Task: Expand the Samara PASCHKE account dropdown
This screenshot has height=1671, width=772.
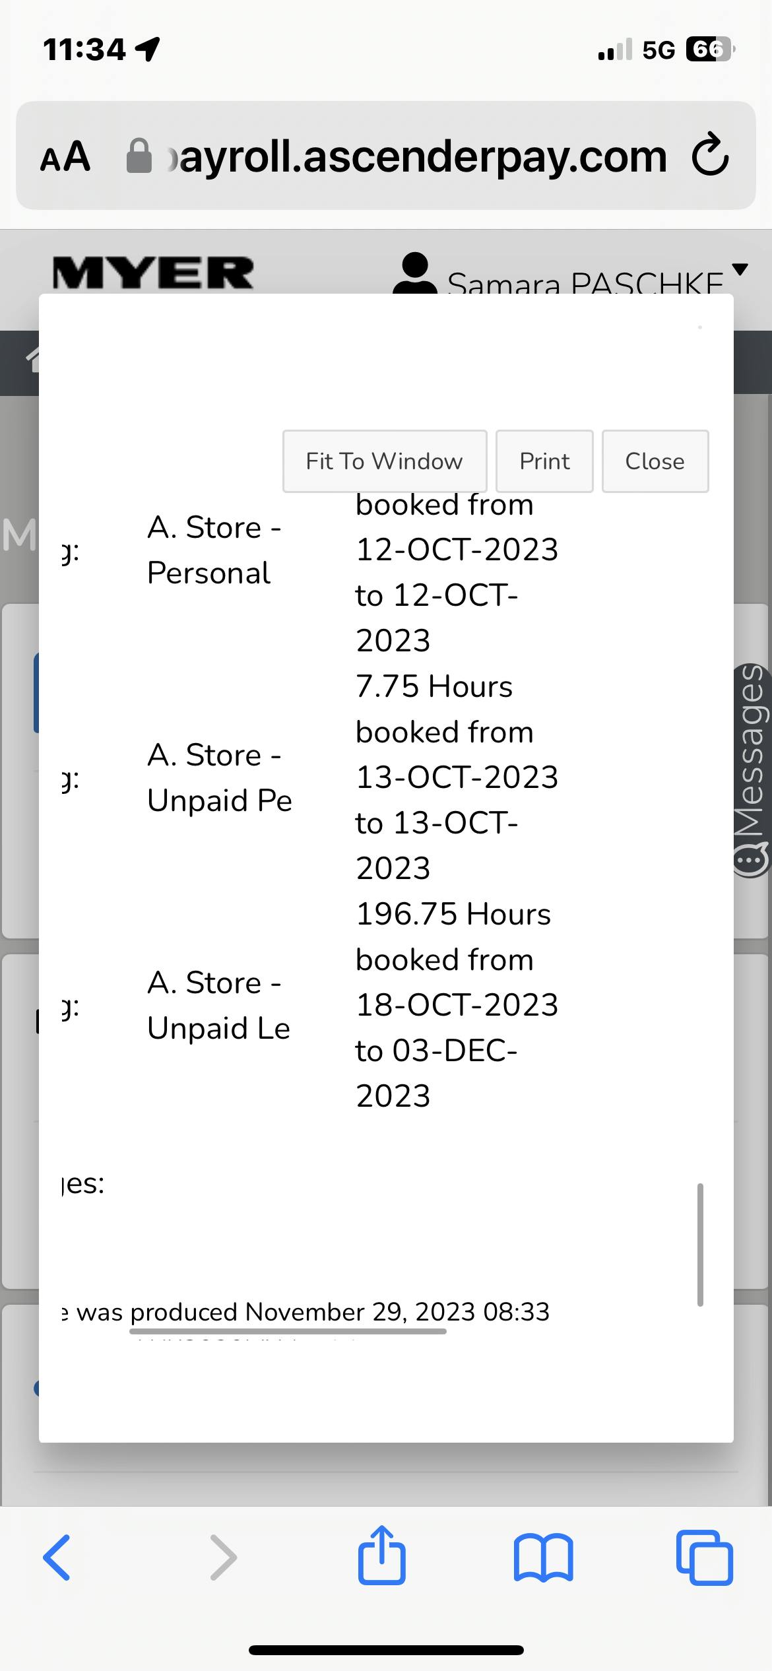Action: pos(740,269)
